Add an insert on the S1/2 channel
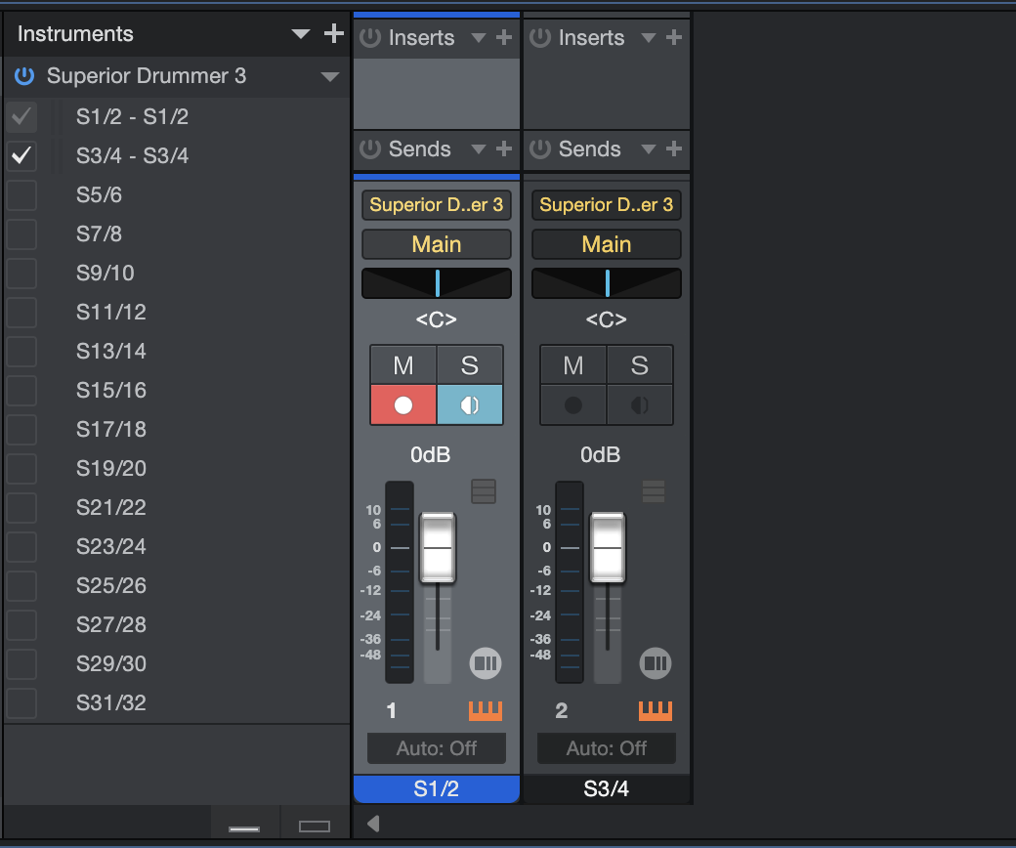 [504, 38]
